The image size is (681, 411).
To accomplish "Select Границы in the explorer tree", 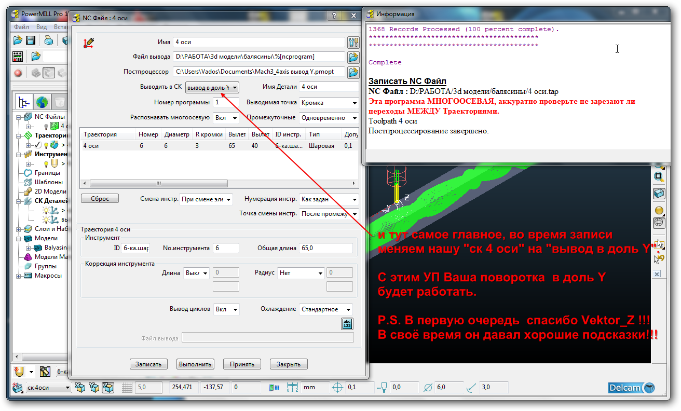I will (x=47, y=173).
